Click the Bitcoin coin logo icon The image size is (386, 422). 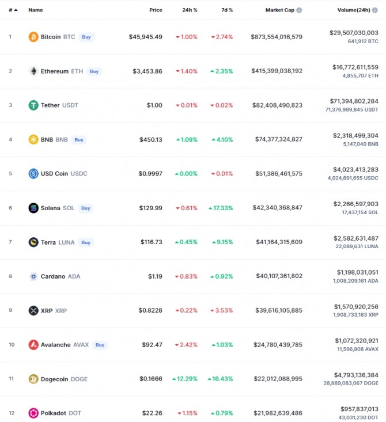click(33, 37)
